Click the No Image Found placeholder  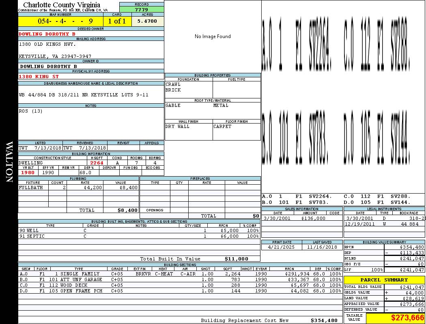pos(213,36)
